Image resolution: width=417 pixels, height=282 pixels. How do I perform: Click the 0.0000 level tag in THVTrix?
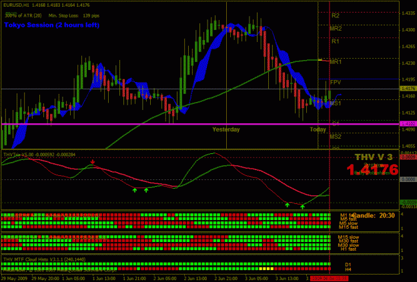pos(408,180)
